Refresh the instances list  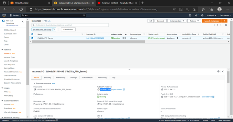point(150,21)
